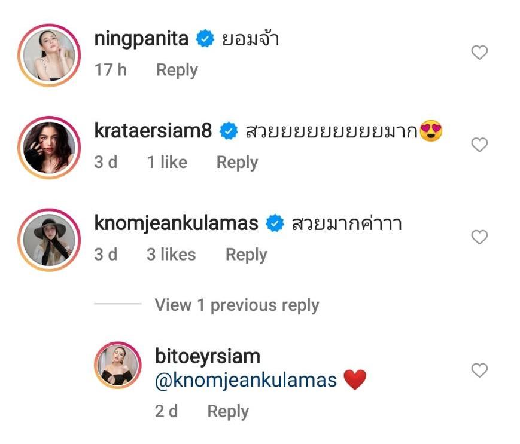
Task: Expand View 1 previous reply
Action: click(x=236, y=305)
